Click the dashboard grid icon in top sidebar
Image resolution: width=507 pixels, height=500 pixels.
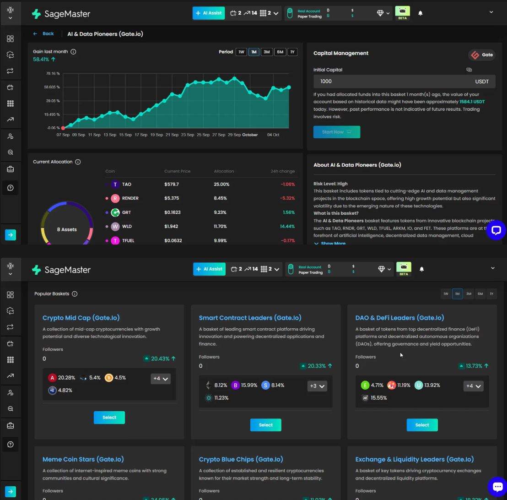(11, 39)
